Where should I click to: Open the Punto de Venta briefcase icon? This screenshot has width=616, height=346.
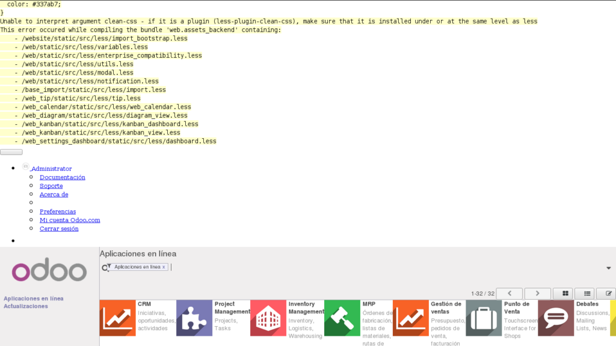point(484,318)
